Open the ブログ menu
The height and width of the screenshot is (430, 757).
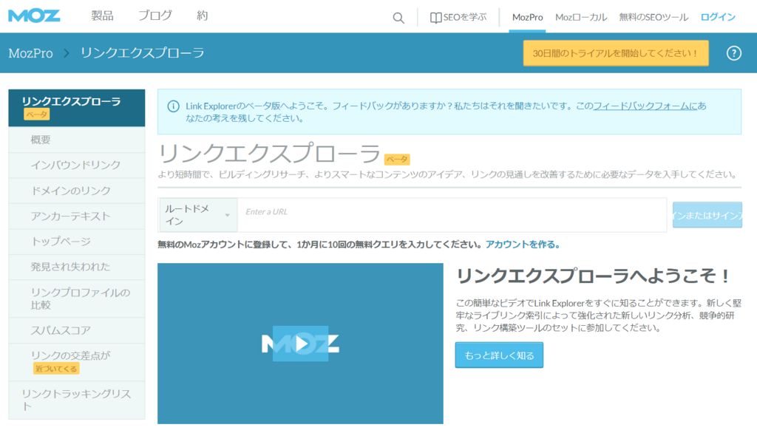pyautogui.click(x=155, y=16)
